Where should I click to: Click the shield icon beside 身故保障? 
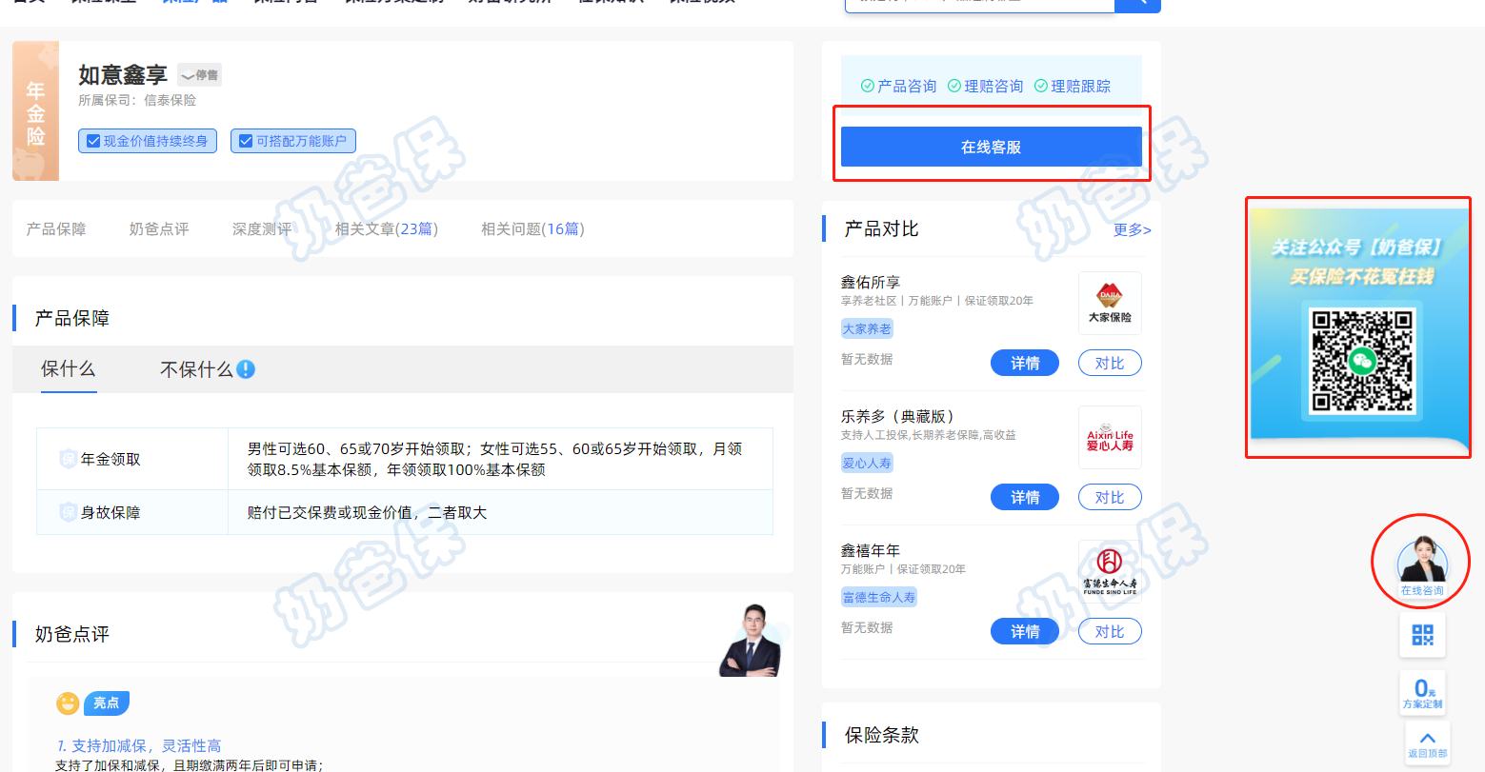coord(68,512)
